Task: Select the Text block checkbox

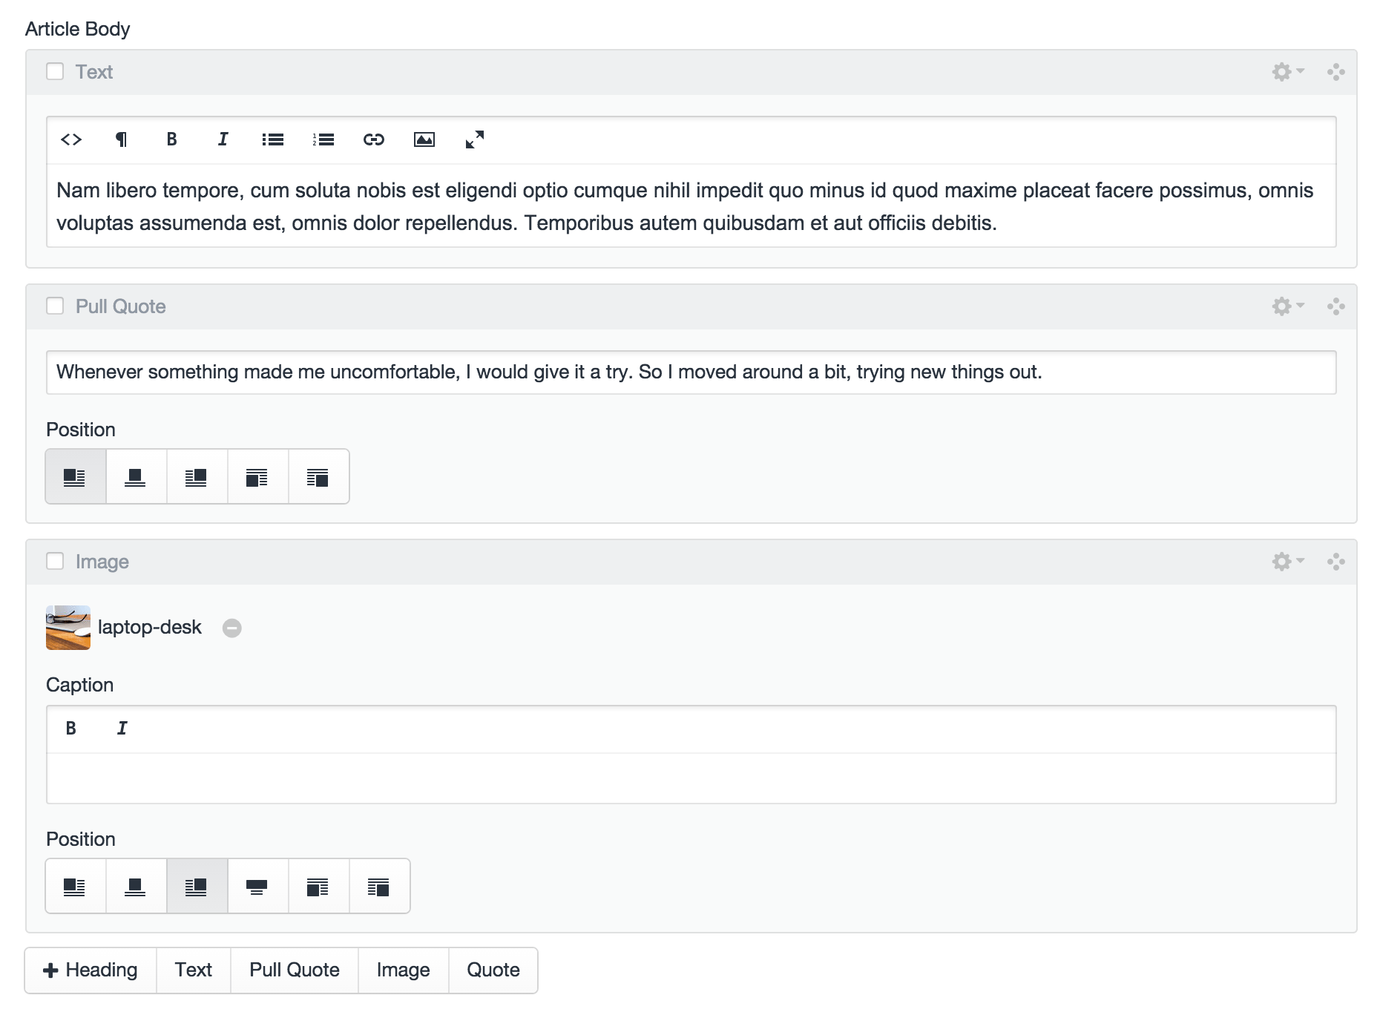Action: 55,72
